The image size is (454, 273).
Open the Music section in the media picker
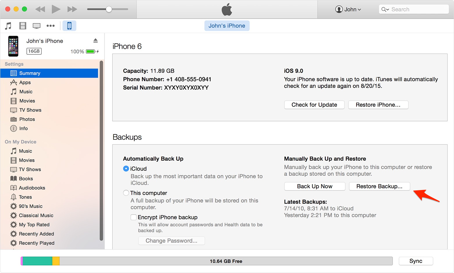(x=8, y=26)
